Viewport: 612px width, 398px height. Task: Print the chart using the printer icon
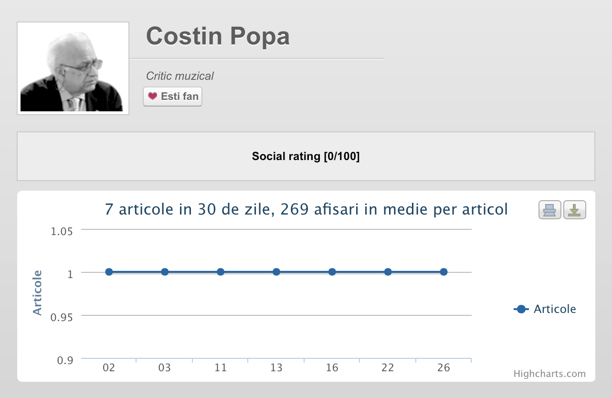[x=550, y=210]
